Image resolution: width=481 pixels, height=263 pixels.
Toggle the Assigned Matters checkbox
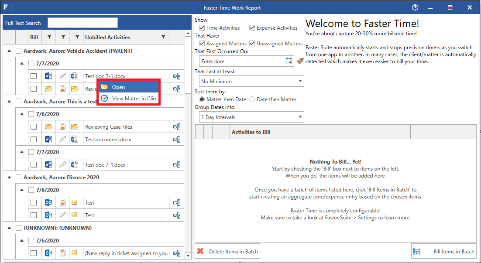[202, 44]
